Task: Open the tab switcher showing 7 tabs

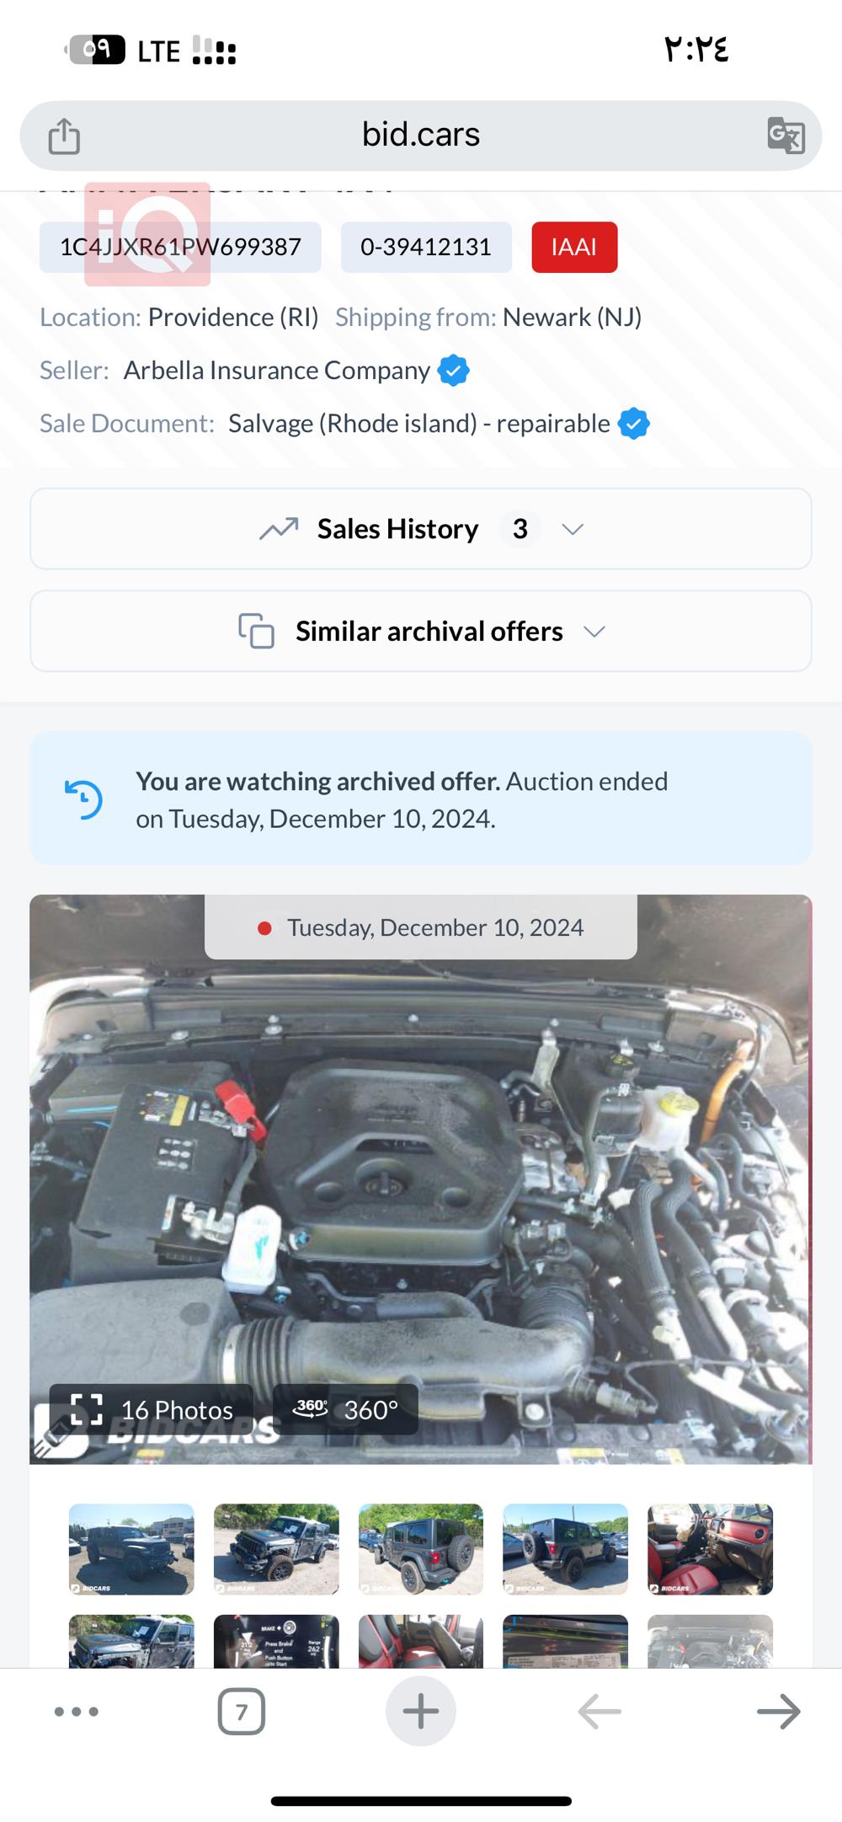Action: click(242, 1712)
